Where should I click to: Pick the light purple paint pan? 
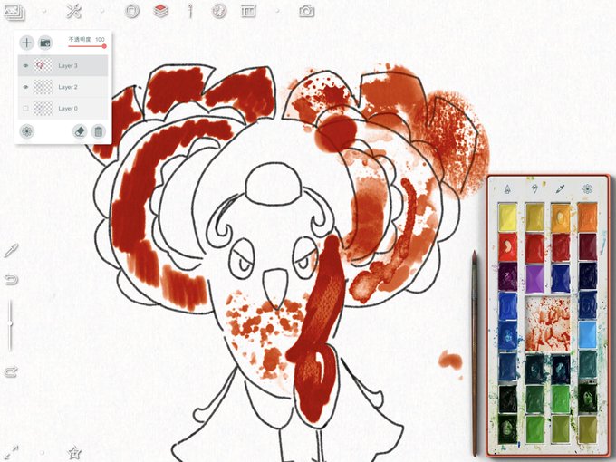[x=534, y=279]
